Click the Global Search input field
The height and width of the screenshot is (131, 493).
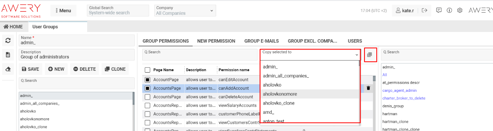pyautogui.click(x=118, y=10)
